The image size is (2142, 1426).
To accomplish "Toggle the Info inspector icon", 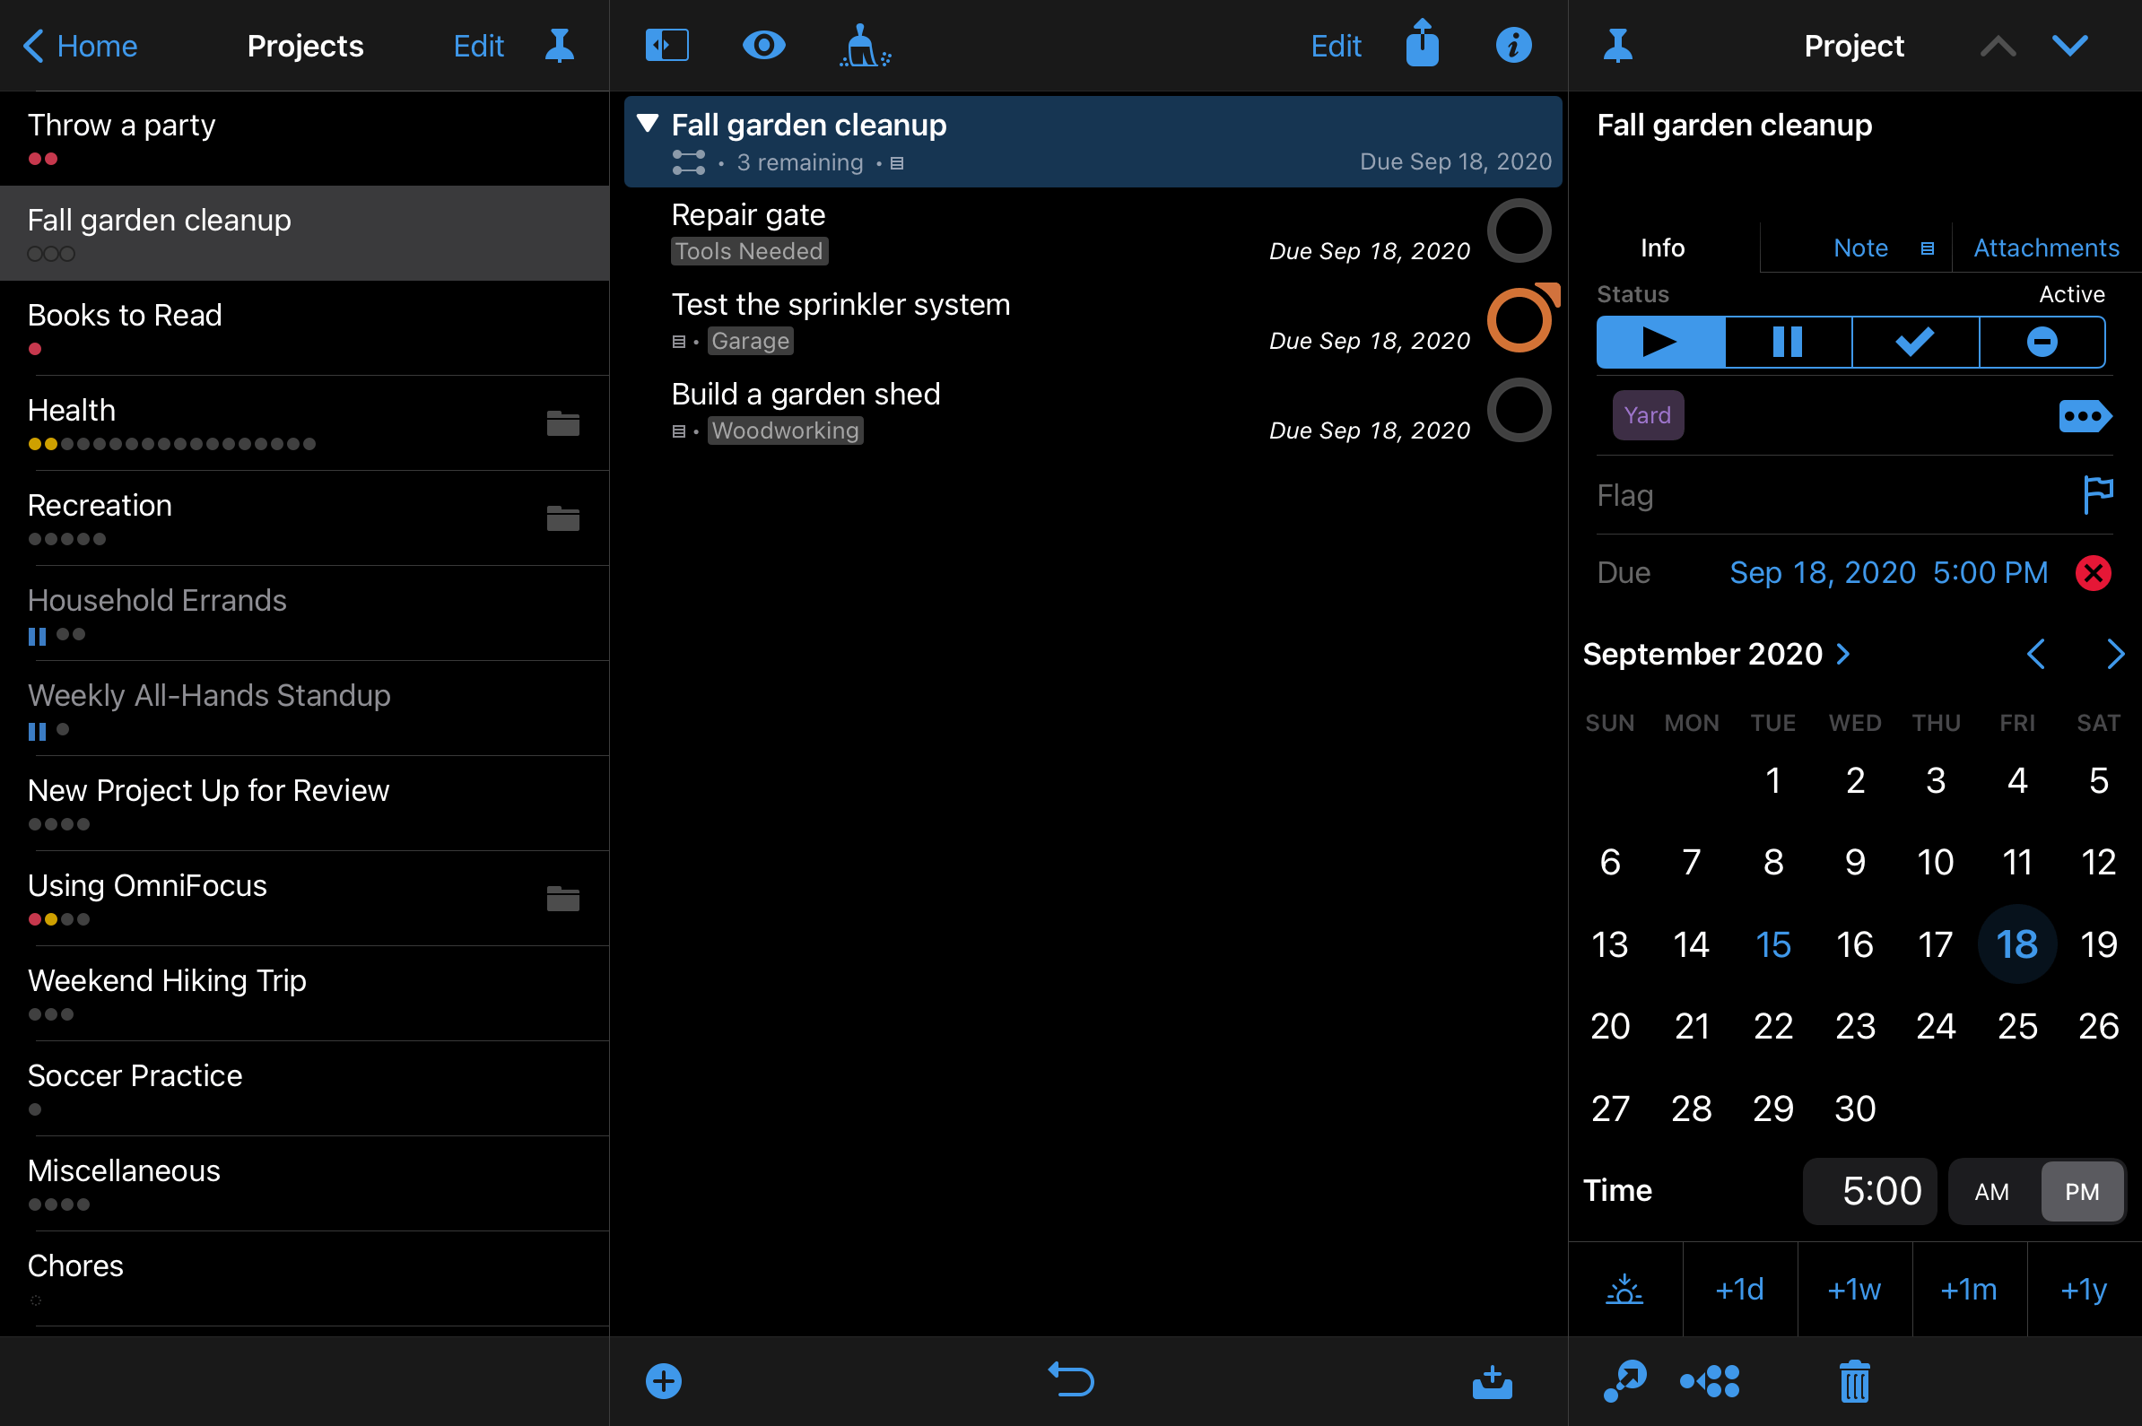I will 1513,46.
